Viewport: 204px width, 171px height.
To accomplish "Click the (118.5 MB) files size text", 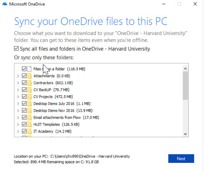I will 76,69.
